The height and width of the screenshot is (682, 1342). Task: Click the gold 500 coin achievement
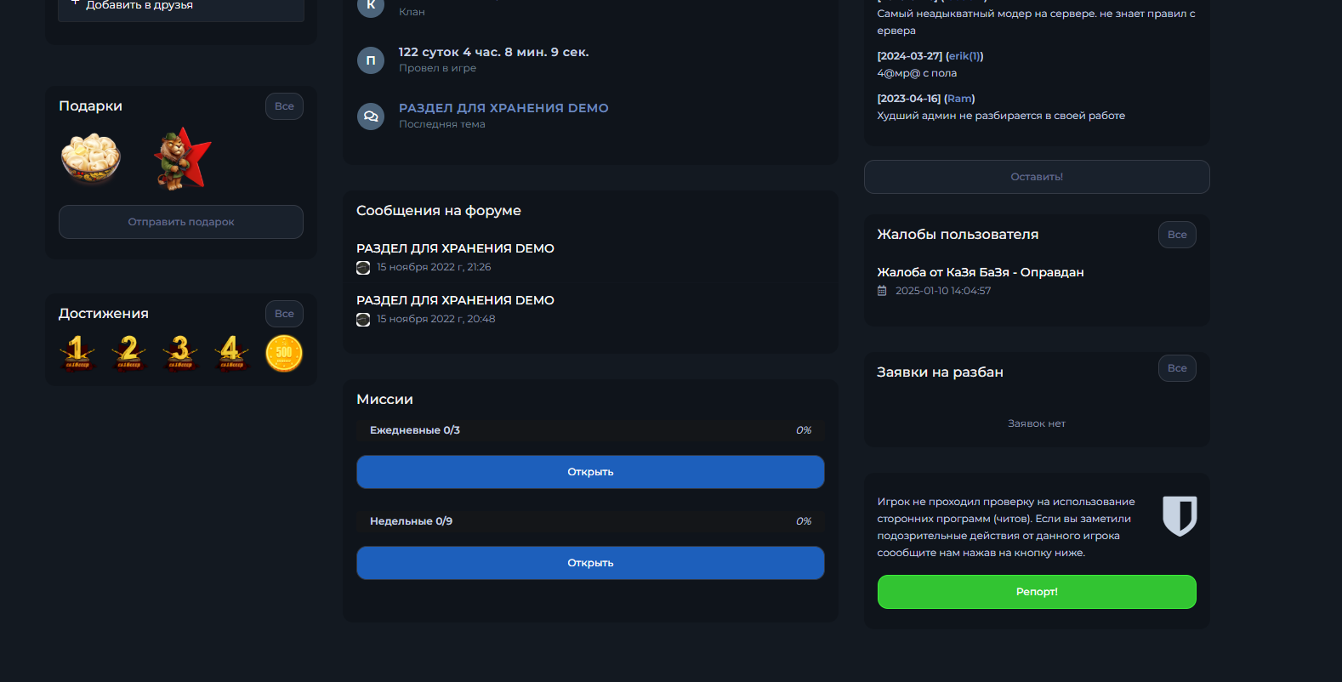(x=284, y=353)
